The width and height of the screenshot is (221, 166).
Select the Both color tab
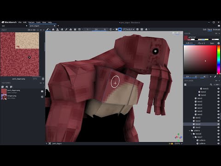coord(212,43)
